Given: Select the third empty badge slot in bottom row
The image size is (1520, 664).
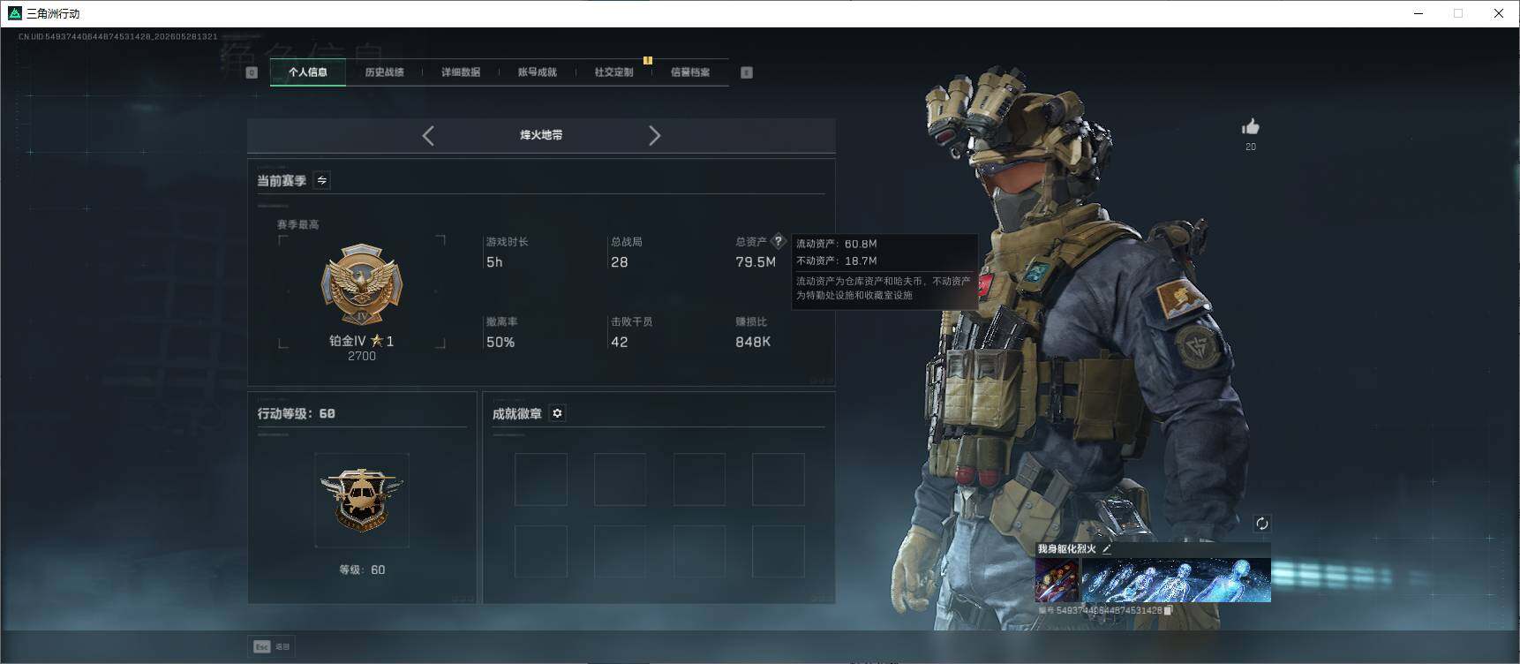Looking at the screenshot, I should (699, 552).
